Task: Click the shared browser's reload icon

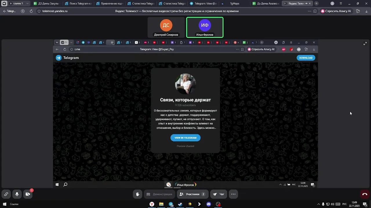Action: 65,49
